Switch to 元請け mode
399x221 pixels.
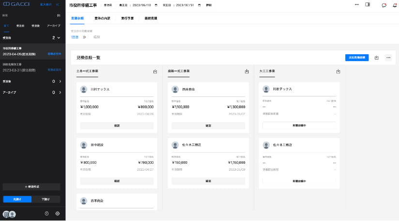pos(17,199)
